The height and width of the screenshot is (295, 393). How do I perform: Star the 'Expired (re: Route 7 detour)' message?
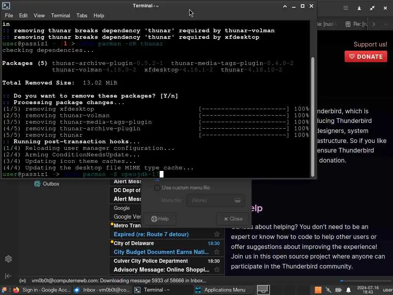coord(217,234)
